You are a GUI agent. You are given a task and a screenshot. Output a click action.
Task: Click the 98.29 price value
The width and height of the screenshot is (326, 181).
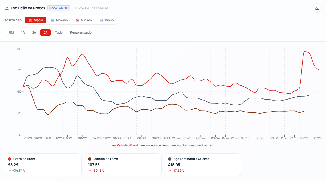pos(13,165)
